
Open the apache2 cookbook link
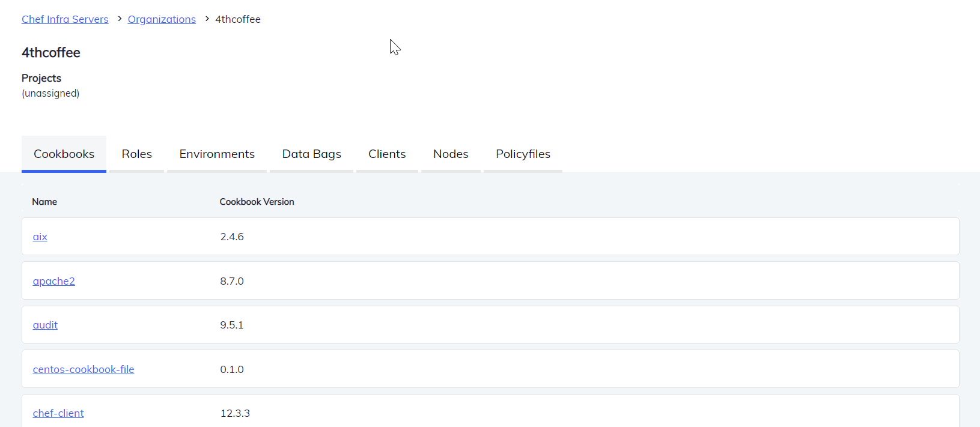(x=53, y=281)
